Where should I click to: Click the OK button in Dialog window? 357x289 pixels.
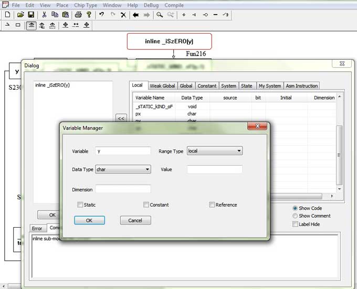[49, 215]
